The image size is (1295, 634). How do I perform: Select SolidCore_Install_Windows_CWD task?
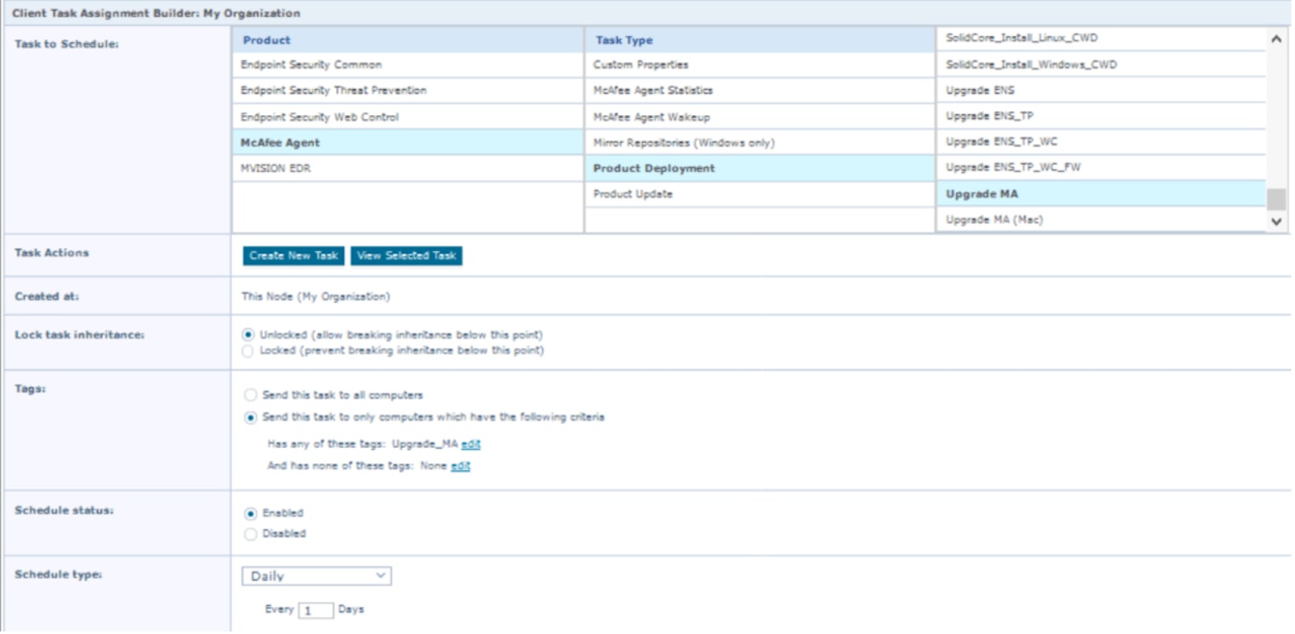[1102, 65]
